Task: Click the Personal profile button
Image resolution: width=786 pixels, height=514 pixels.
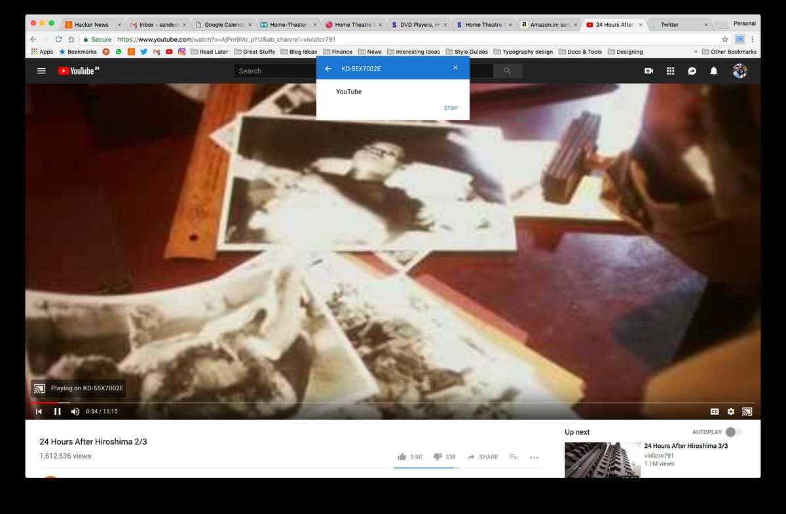Action: (744, 24)
